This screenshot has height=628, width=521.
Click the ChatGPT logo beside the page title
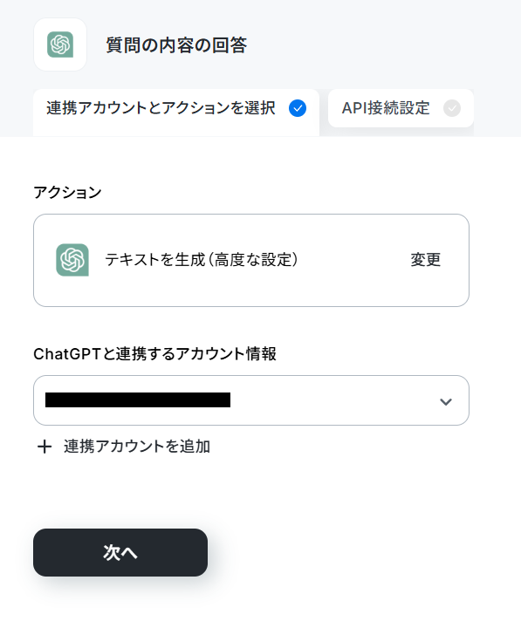coord(60,44)
